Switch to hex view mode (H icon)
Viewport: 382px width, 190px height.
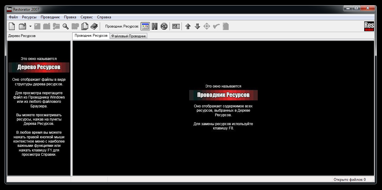[155, 26]
